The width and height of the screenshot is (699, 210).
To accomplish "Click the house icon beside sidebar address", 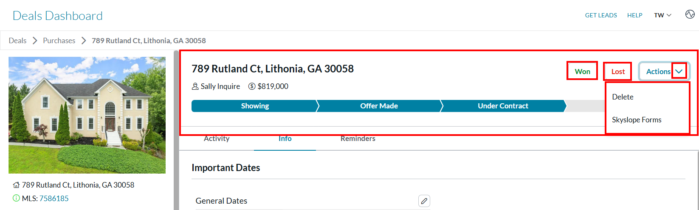I will pyautogui.click(x=16, y=185).
